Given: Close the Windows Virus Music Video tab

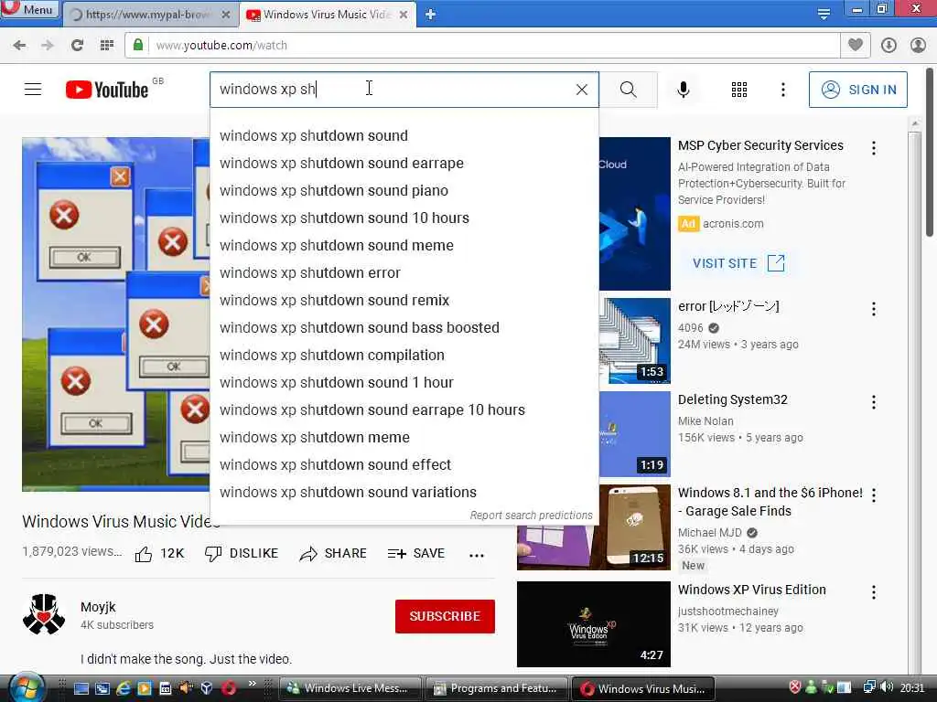Looking at the screenshot, I should click(x=404, y=15).
